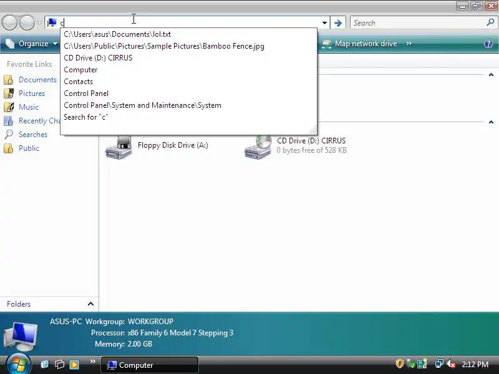Select Floppy Disk Drive (A:) icon
The image size is (499, 374).
[119, 147]
